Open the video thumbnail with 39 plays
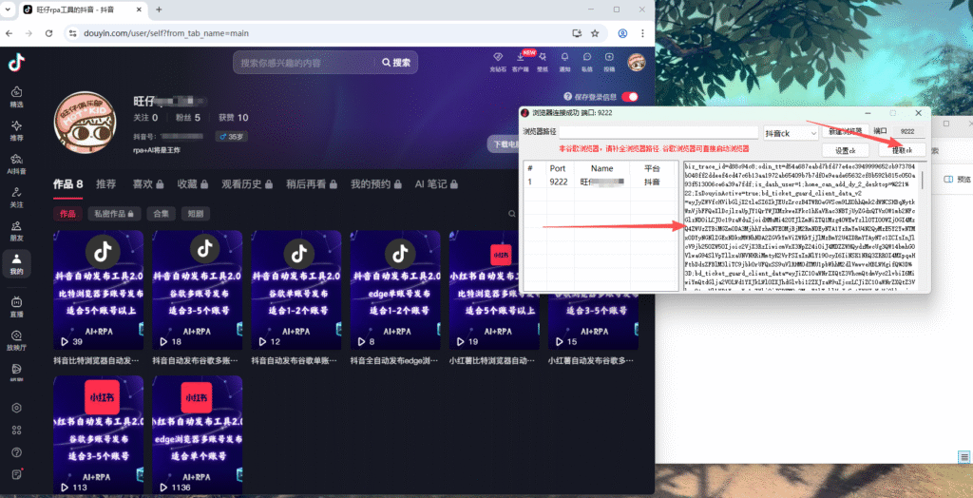Screen dimensions: 973x498 click(x=98, y=290)
